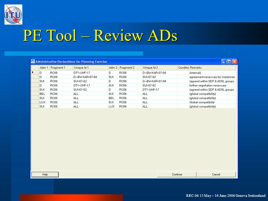Image resolution: width=268 pixels, height=201 pixels.
Task: Select "Global compatibility" remark in the LUX–SUI row
Action: 212,102
